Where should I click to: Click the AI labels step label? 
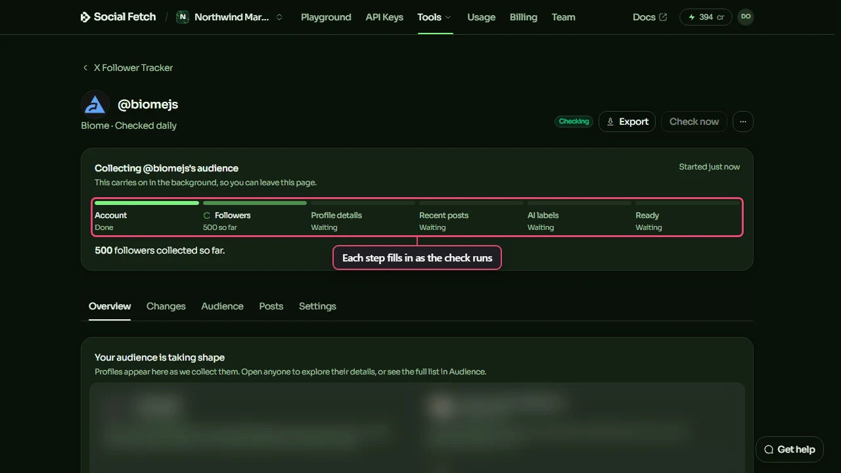543,215
